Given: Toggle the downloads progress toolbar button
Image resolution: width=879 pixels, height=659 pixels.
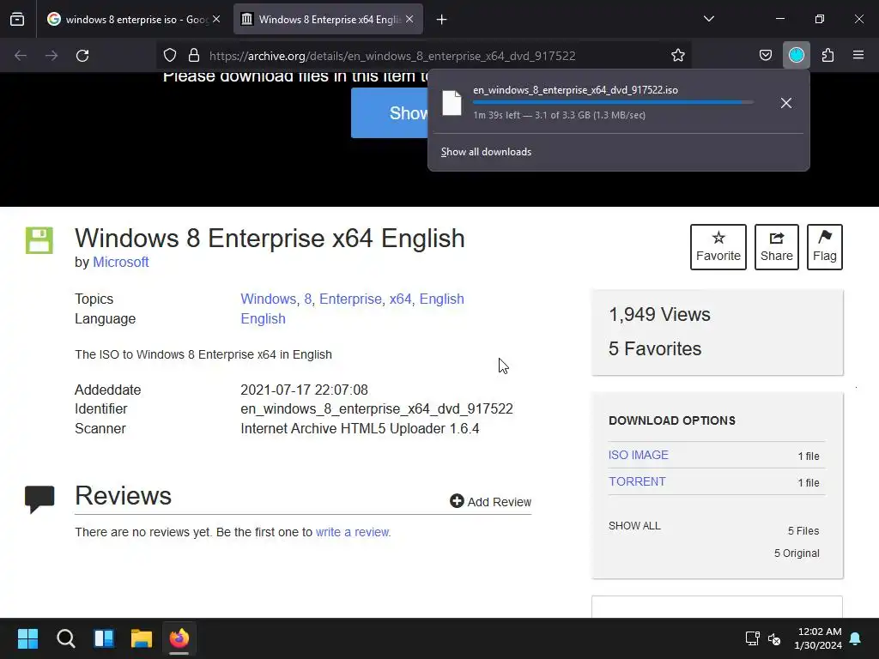Looking at the screenshot, I should pos(796,56).
